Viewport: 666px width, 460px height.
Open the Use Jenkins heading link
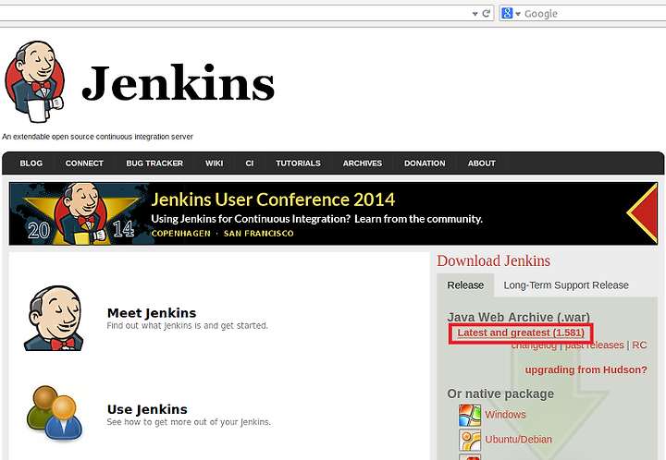147,409
